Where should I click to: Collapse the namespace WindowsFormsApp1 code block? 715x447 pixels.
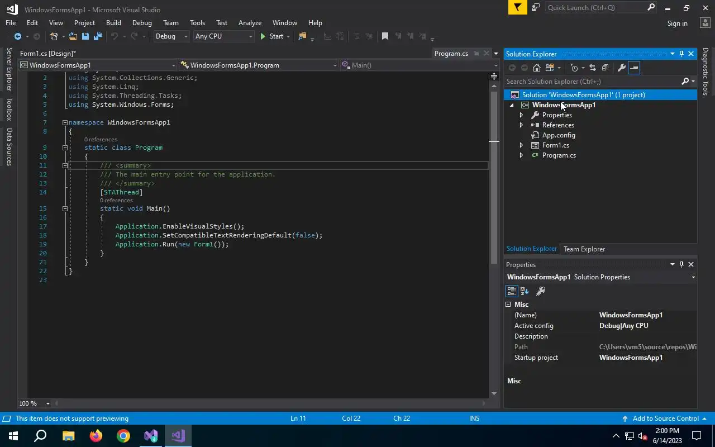tap(65, 122)
